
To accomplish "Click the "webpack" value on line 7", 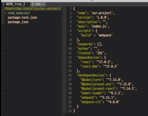I will [x=105, y=35].
